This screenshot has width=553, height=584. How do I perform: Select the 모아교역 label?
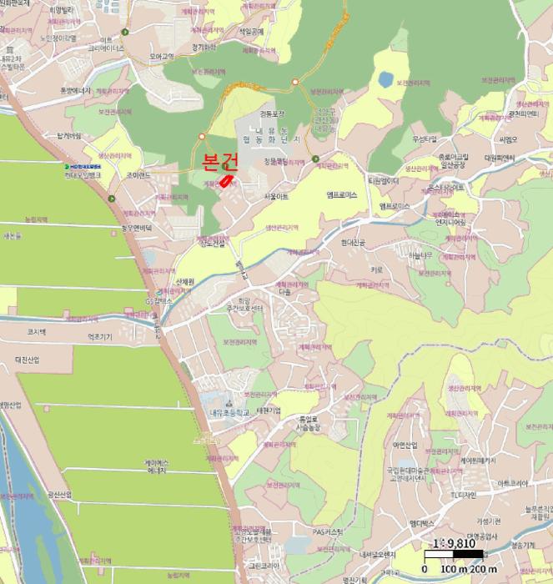pyautogui.click(x=162, y=57)
